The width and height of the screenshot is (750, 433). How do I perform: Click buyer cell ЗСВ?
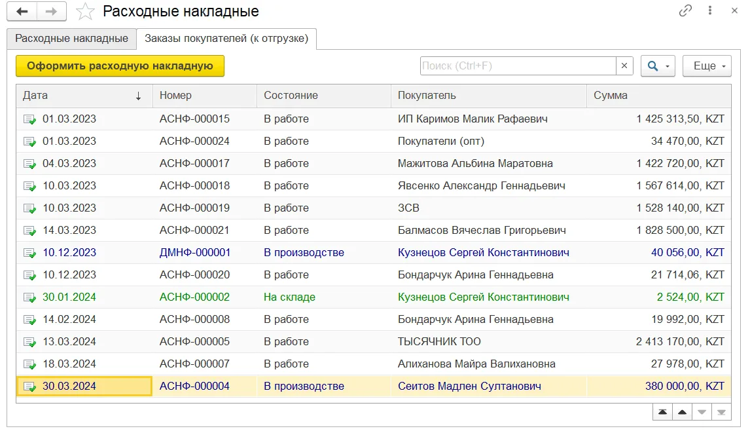click(x=408, y=208)
